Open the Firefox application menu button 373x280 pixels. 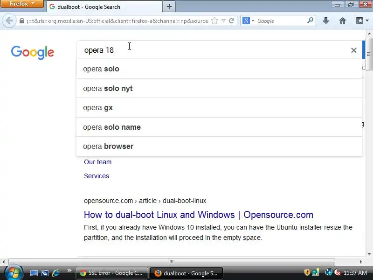[22, 4]
